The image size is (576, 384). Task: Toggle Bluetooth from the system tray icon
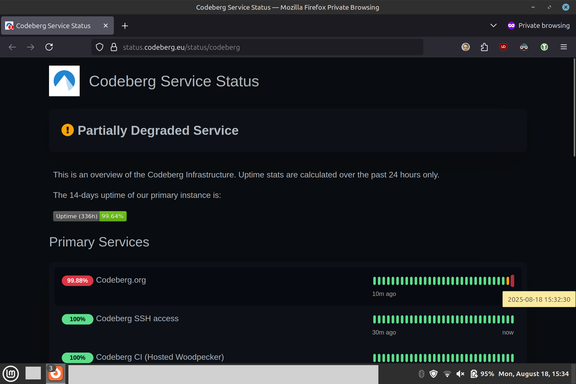pyautogui.click(x=421, y=374)
